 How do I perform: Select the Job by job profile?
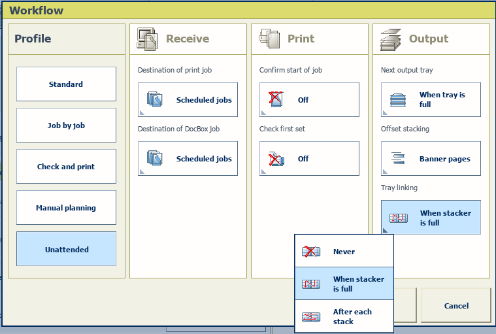66,125
